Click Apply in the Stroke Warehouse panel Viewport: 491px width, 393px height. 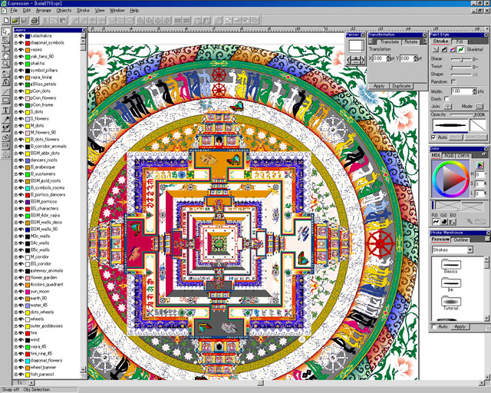click(x=460, y=326)
